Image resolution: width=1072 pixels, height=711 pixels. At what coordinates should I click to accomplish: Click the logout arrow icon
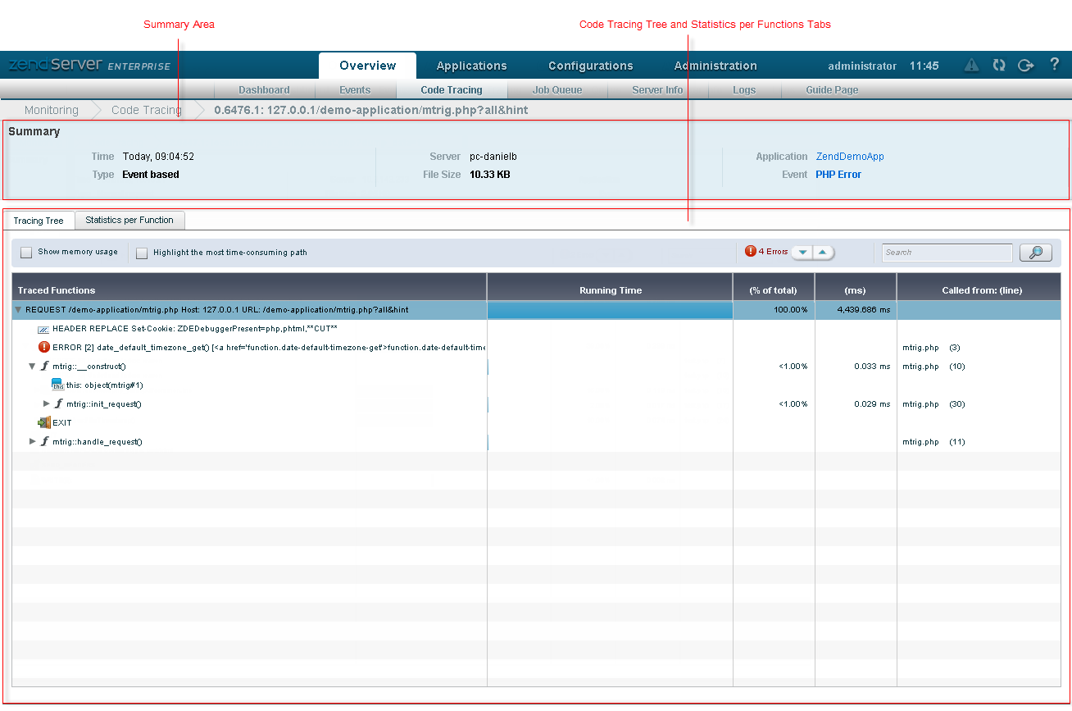[1025, 66]
